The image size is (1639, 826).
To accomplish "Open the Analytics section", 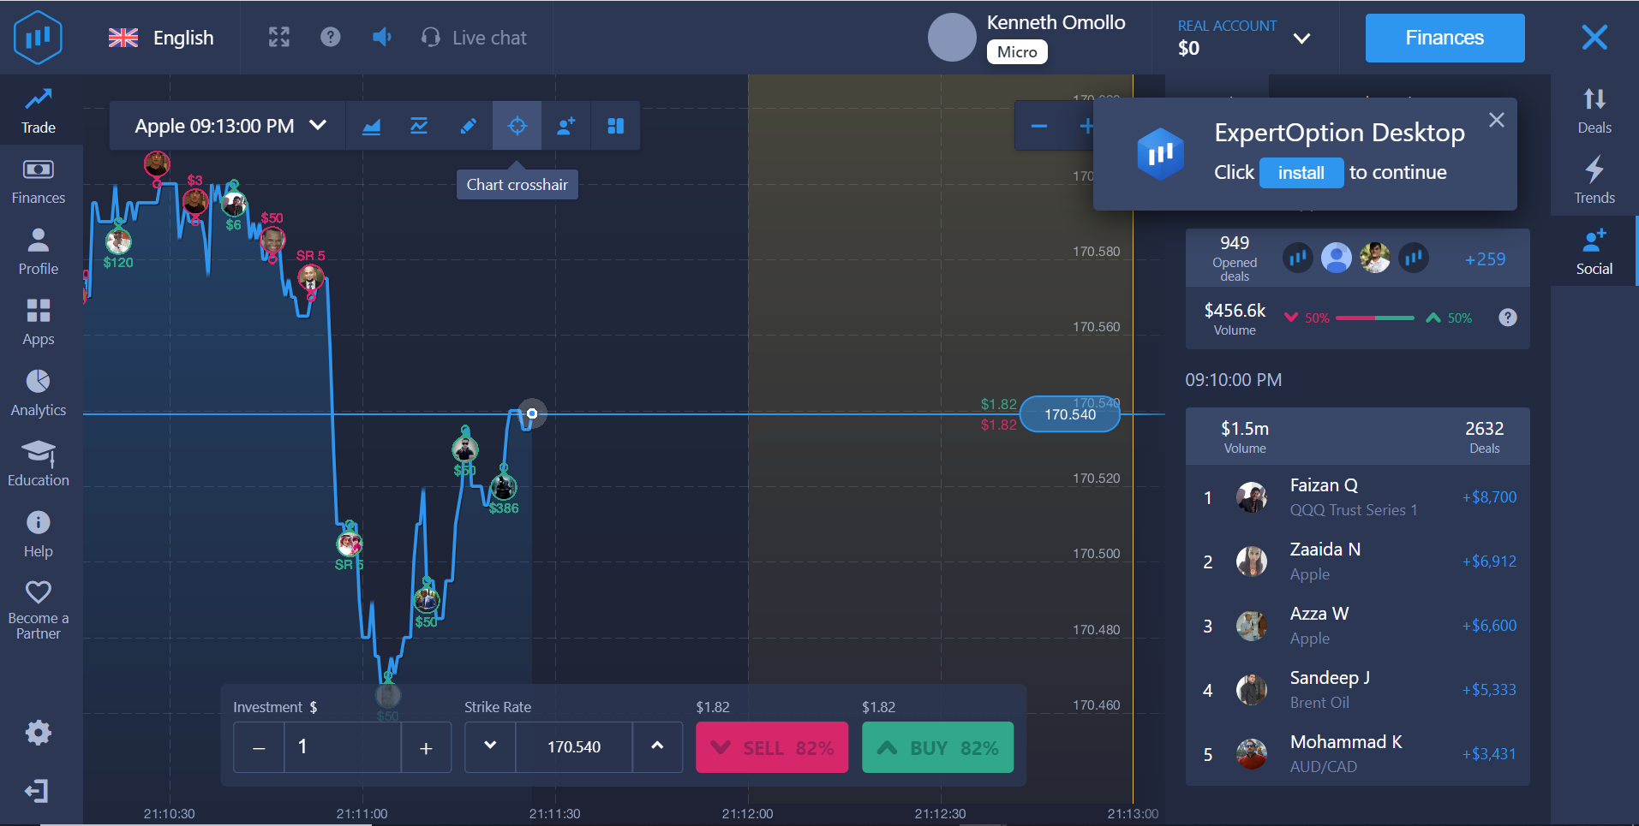I will coord(37,392).
